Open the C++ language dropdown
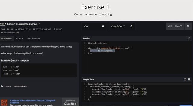Screen dimensions: 193x109 [94, 26]
